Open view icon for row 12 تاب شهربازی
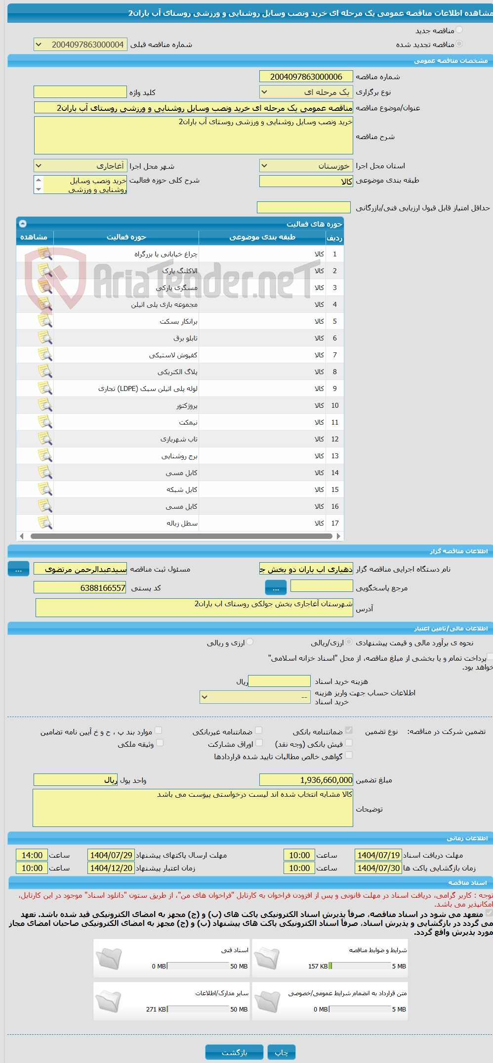Image resolution: width=493 pixels, height=1063 pixels. tap(45, 439)
